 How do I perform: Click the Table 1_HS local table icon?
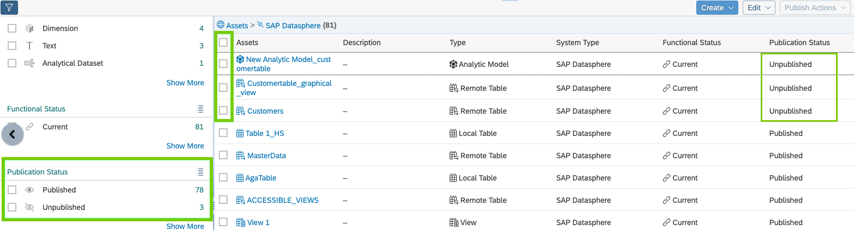pos(240,133)
